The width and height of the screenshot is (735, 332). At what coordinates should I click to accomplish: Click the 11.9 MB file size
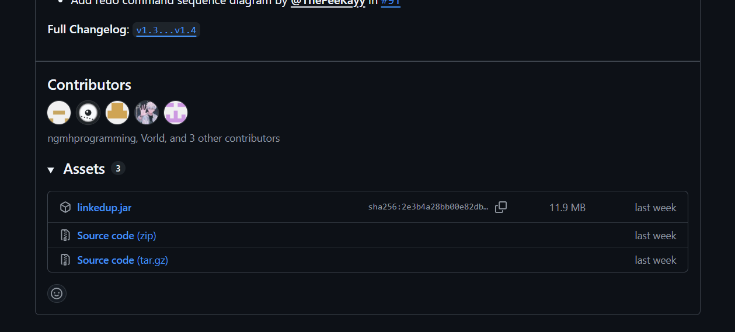[x=567, y=208]
